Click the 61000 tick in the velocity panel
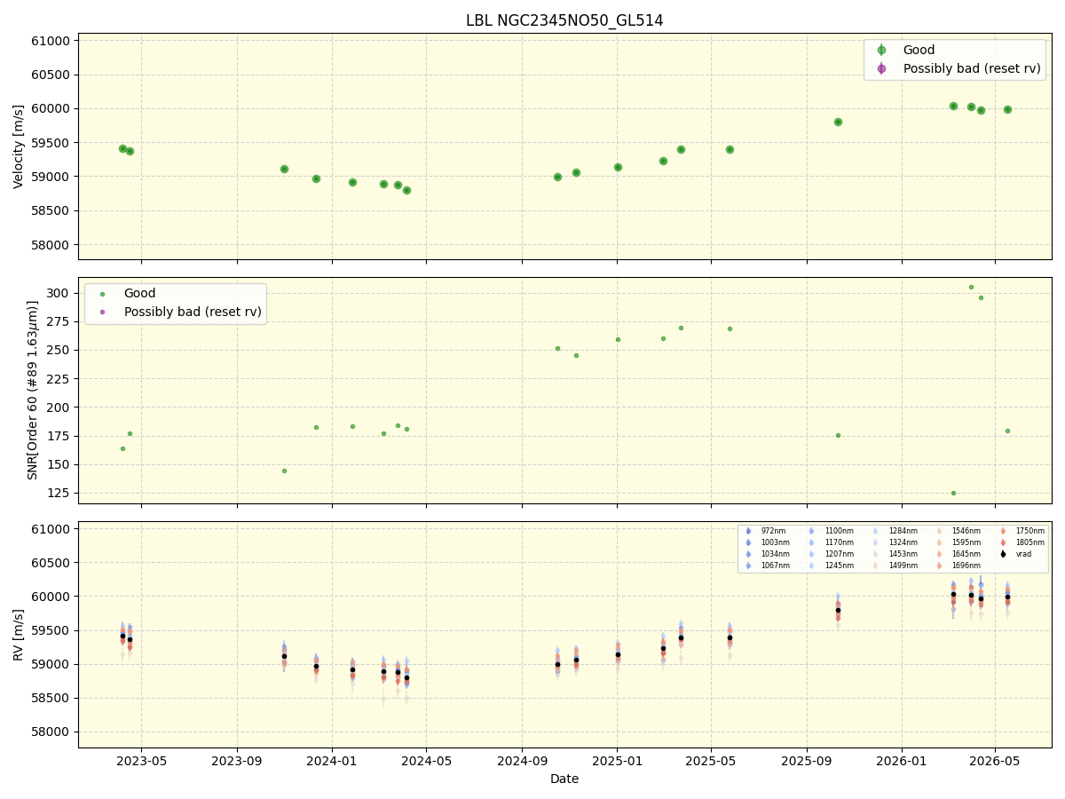The width and height of the screenshot is (1065, 799). coord(51,41)
